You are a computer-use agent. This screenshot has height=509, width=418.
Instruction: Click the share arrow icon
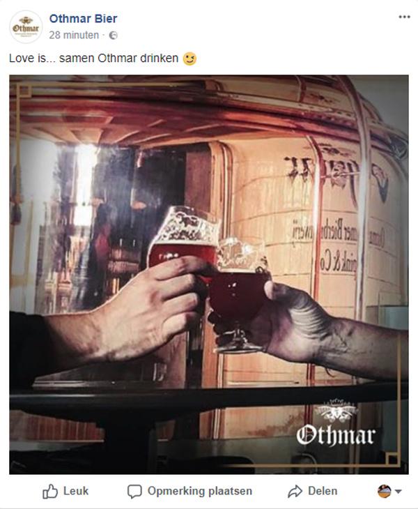(x=295, y=492)
